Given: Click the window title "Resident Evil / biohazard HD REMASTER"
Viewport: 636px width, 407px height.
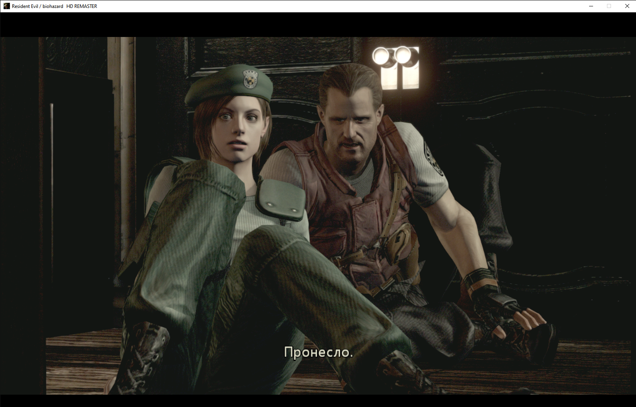Looking at the screenshot, I should click(x=54, y=6).
